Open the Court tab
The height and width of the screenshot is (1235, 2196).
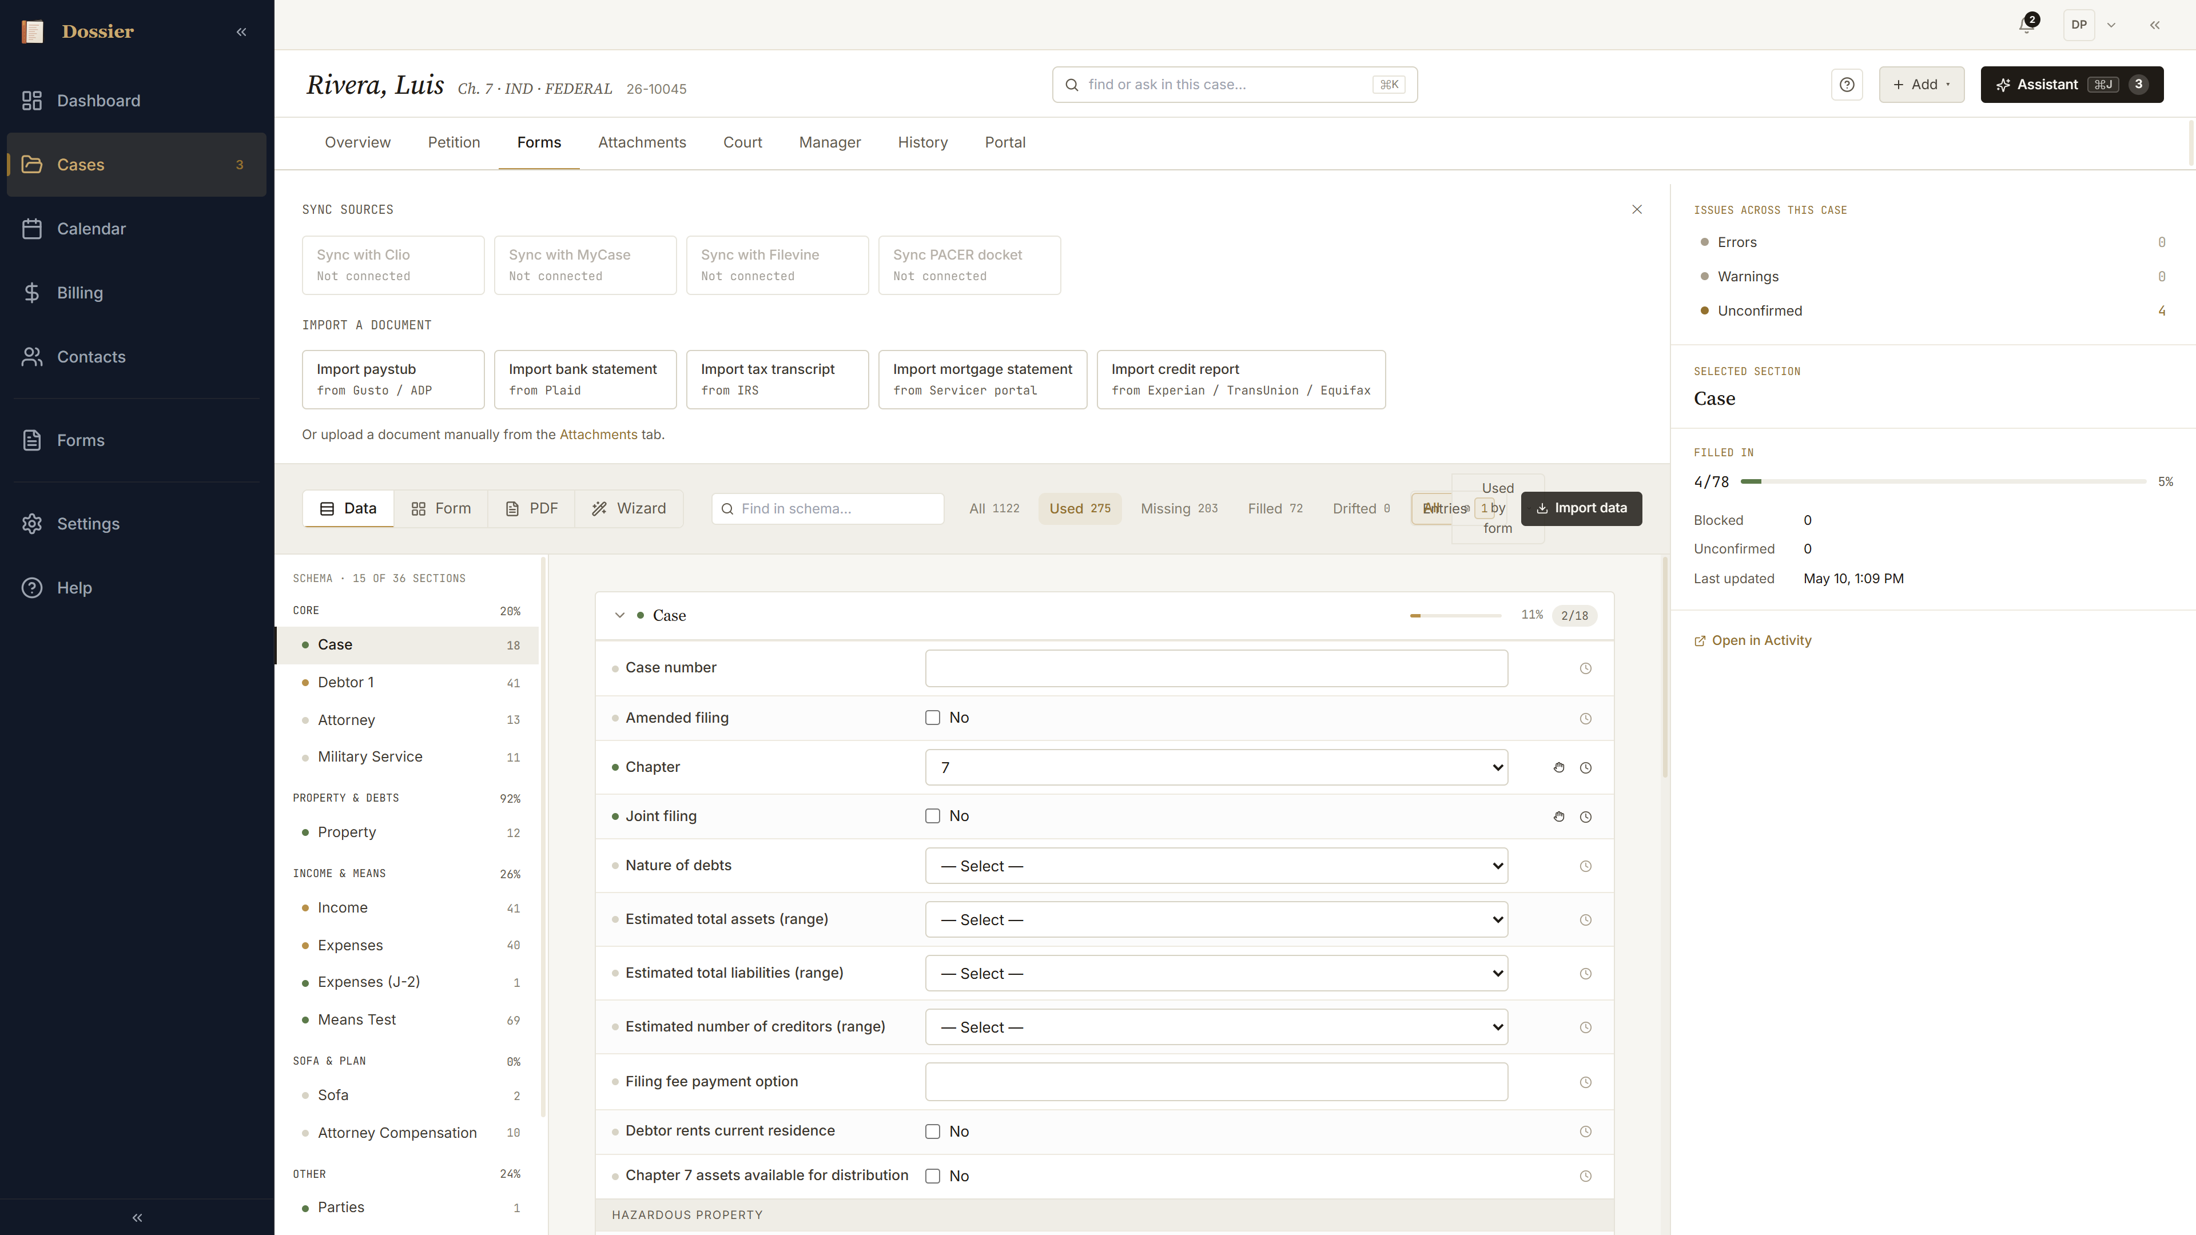(742, 142)
